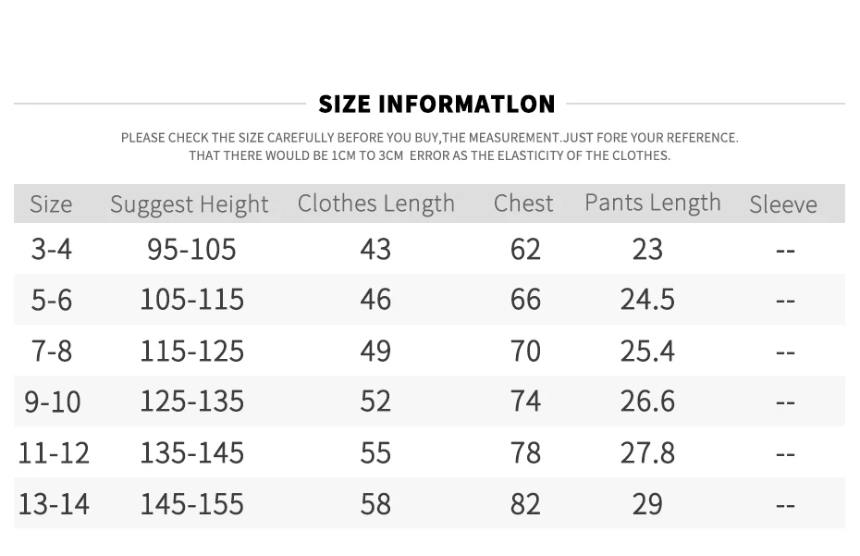Viewport: 860px width, 556px height.
Task: Click the 27.8 pants length value
Action: [x=647, y=452]
